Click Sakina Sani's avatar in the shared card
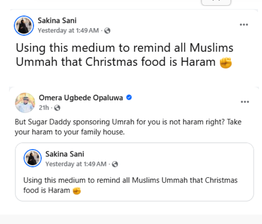 [32, 158]
